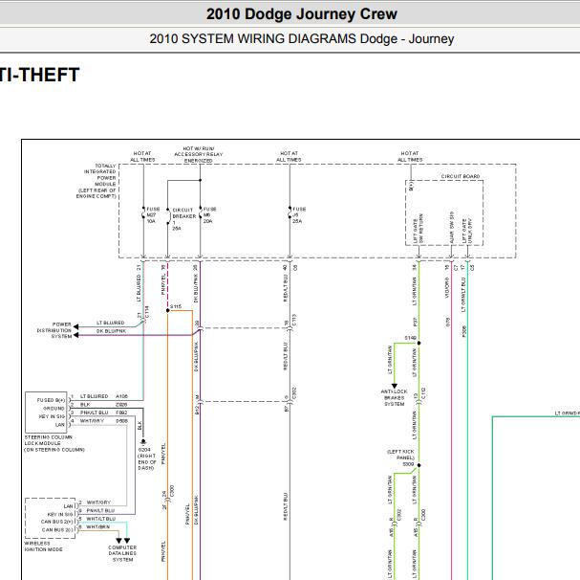Select the "CAN BUS 2(+)" pin label
580x580 pixels.
pyautogui.click(x=57, y=522)
